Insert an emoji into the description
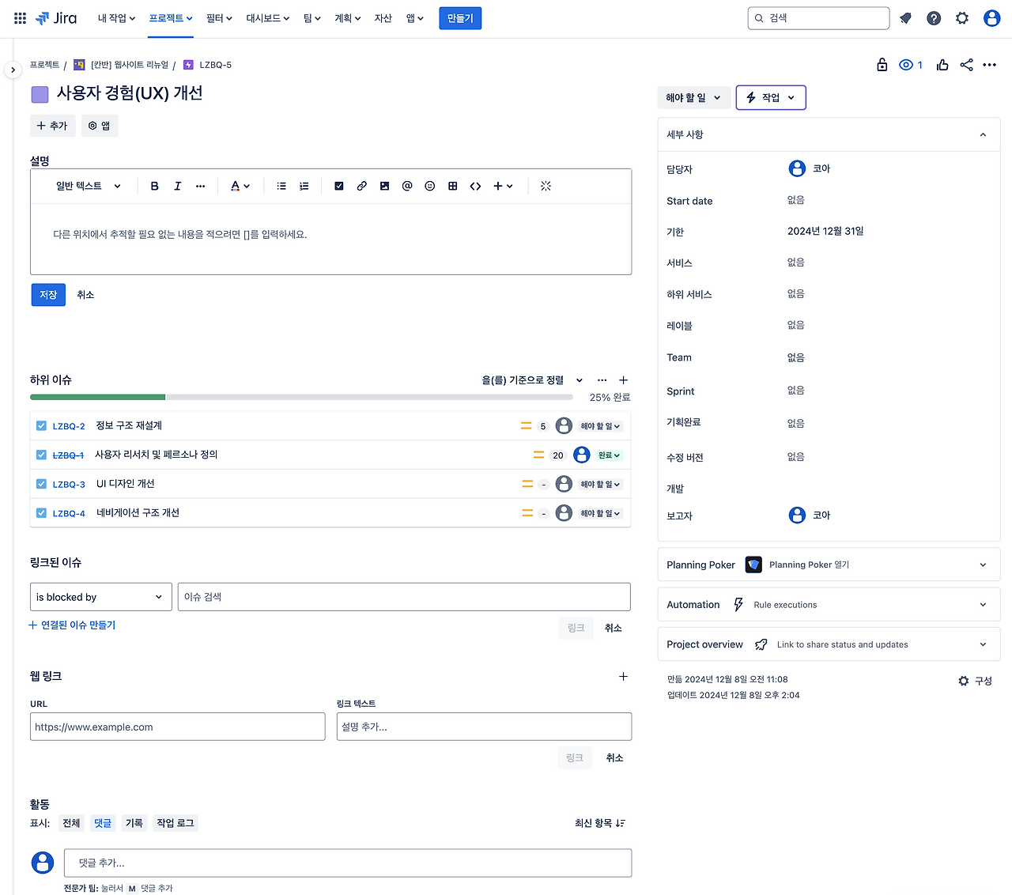1012x895 pixels. [429, 186]
